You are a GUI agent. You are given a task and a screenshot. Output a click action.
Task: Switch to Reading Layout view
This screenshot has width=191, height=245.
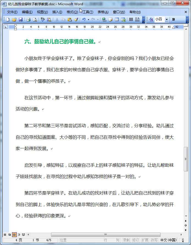click(x=23, y=235)
